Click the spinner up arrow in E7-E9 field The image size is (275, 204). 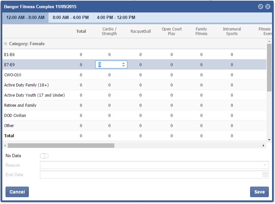click(x=123, y=63)
